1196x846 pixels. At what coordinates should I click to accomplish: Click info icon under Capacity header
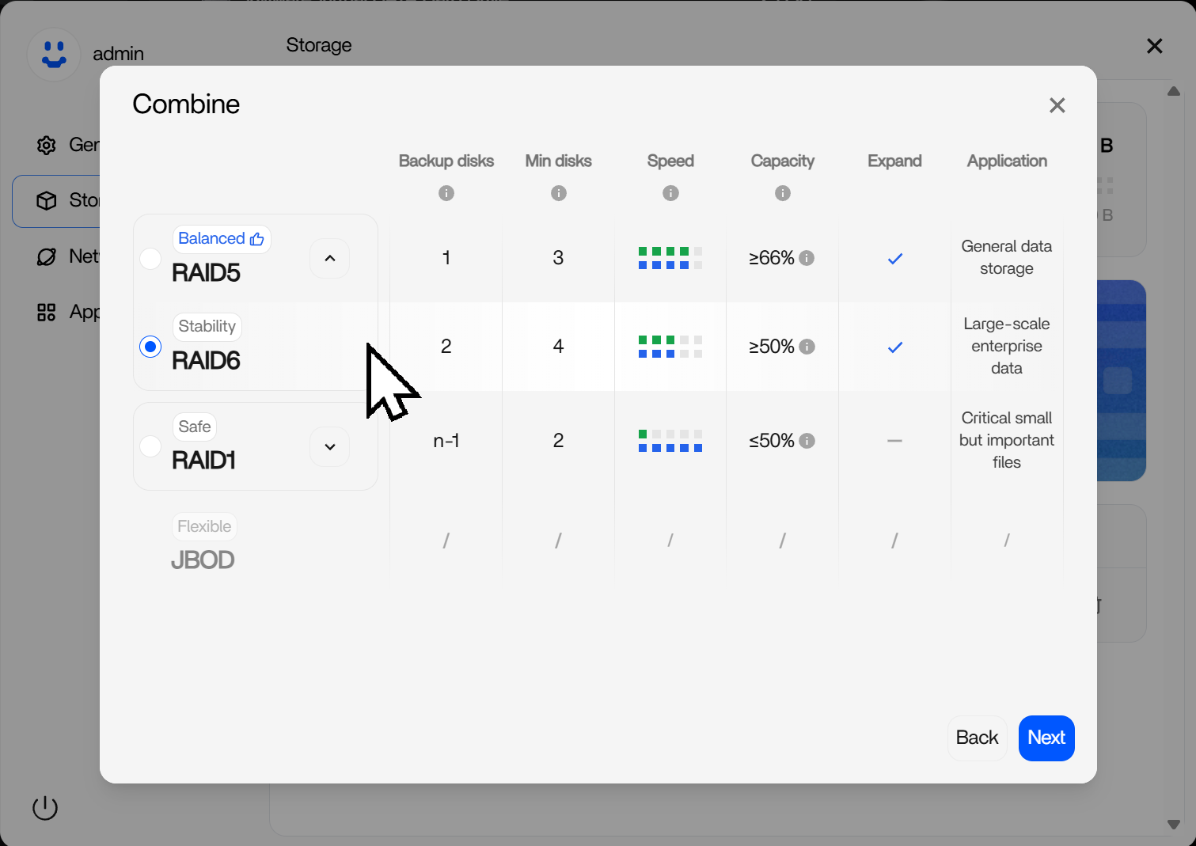[783, 193]
